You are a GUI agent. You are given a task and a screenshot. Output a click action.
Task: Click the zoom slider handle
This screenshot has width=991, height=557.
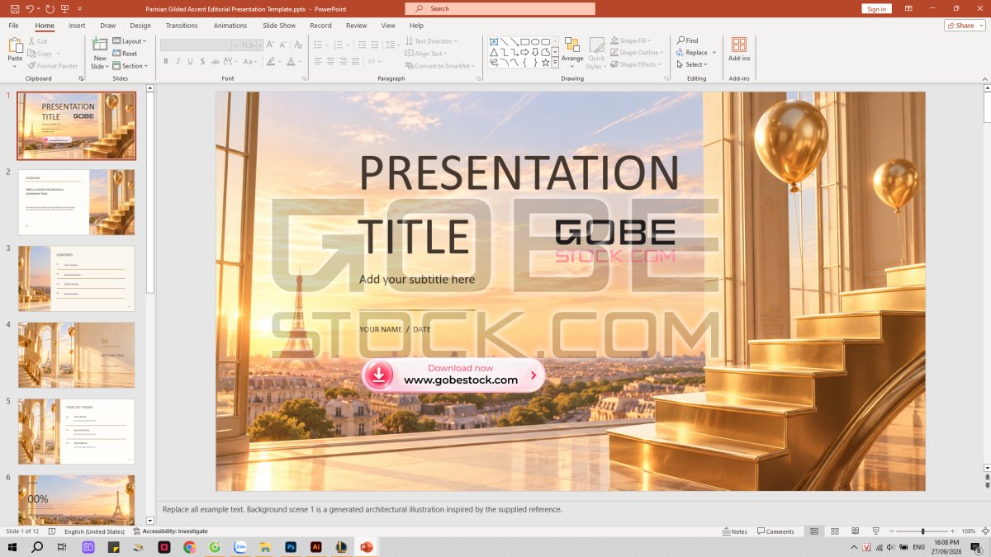(x=923, y=531)
